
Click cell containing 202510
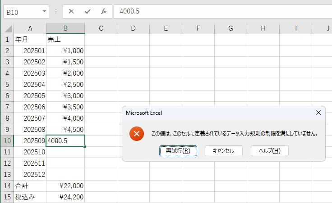(30, 152)
